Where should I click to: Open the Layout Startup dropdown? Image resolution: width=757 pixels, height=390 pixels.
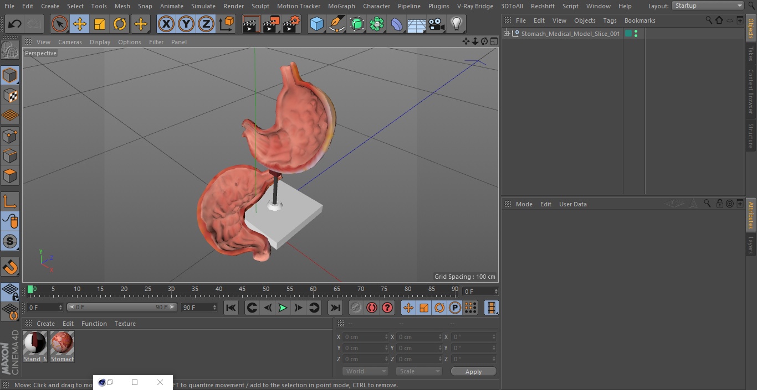pyautogui.click(x=708, y=6)
